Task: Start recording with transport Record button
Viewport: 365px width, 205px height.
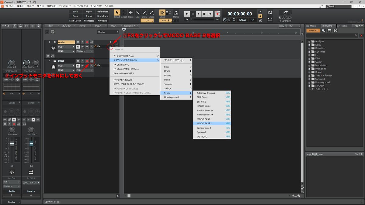Action: pyautogui.click(x=217, y=14)
